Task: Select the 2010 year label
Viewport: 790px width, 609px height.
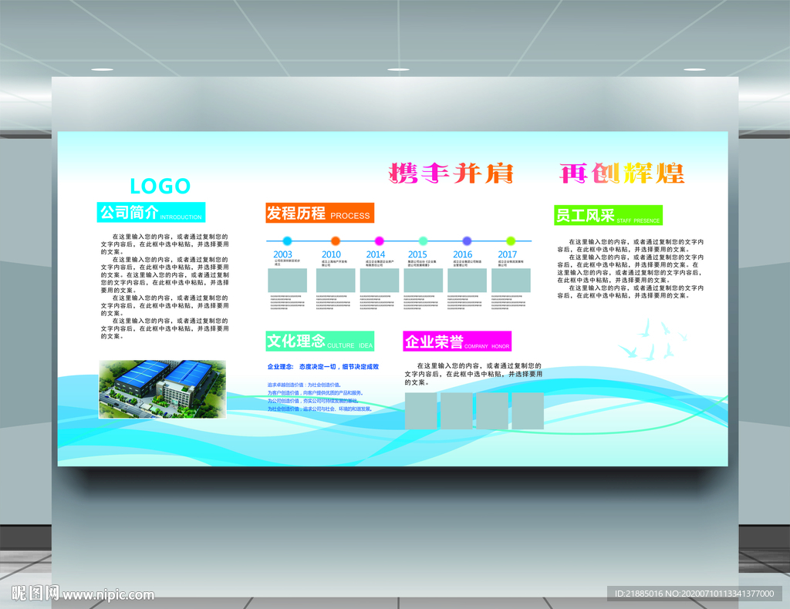Action: click(331, 254)
